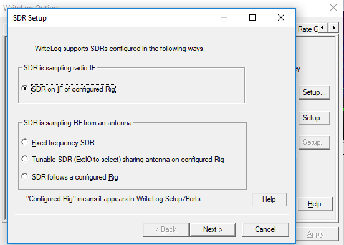Click Next to continue SDR setup

(213, 229)
